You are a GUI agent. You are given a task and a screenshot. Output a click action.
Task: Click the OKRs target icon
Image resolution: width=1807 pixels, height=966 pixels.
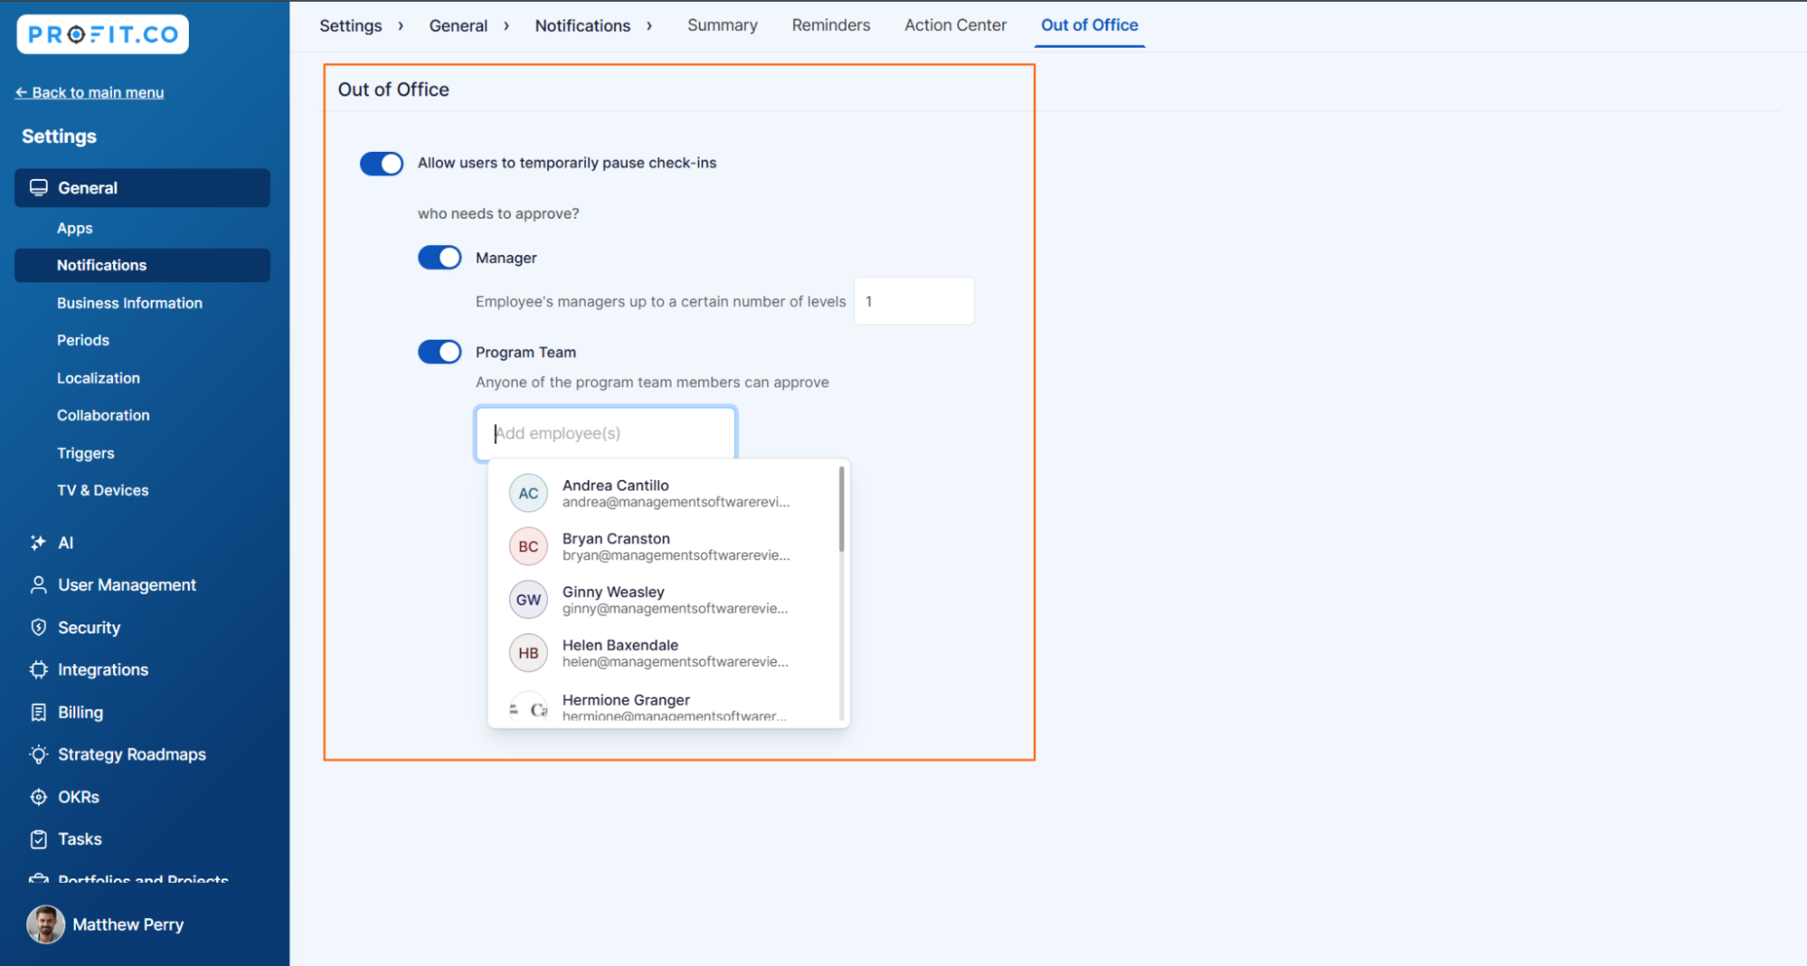38,797
